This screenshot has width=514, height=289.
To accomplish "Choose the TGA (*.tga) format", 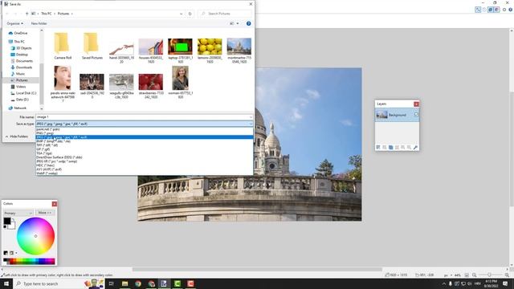I will [145, 153].
